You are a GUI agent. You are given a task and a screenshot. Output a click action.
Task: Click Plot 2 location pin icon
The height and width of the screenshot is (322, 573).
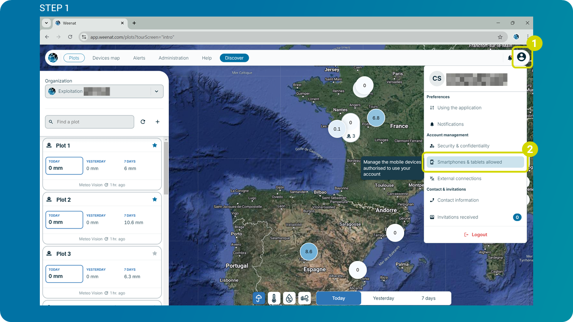[x=49, y=199]
